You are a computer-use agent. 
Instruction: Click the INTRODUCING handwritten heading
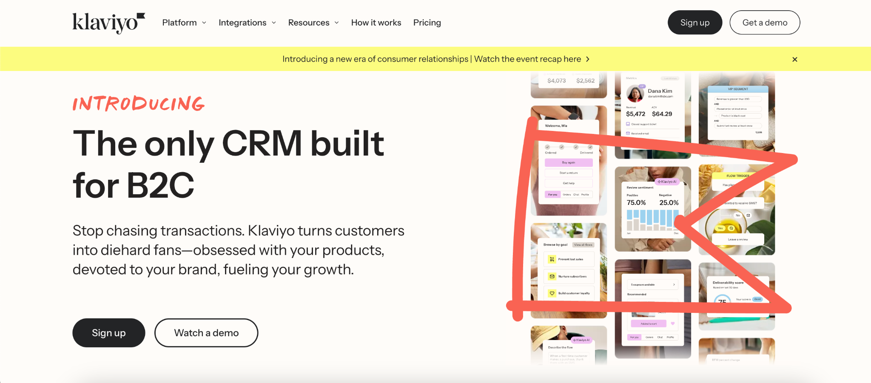pos(139,104)
